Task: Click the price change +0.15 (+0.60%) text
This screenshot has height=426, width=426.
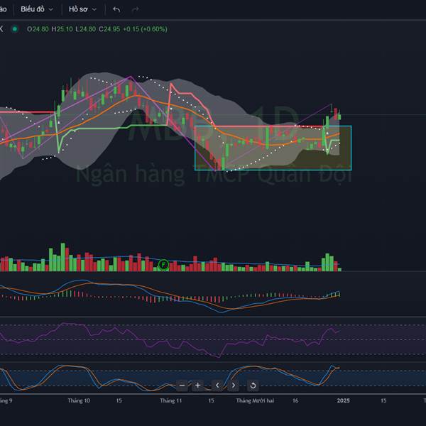Action: point(144,29)
